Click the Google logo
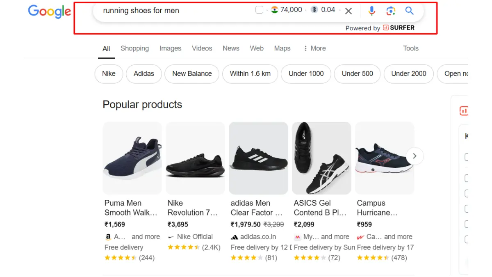 (x=49, y=11)
